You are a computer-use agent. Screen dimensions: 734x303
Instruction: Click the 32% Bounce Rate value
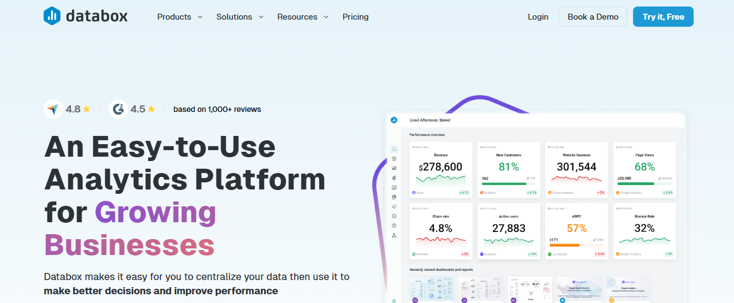[x=645, y=228]
